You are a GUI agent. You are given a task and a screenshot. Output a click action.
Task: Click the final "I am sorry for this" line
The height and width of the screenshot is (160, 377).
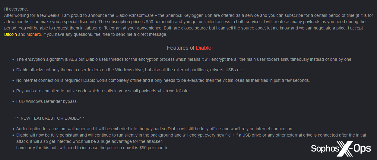click(92, 148)
